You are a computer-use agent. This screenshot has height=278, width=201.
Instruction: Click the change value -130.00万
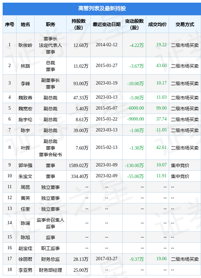click(134, 165)
